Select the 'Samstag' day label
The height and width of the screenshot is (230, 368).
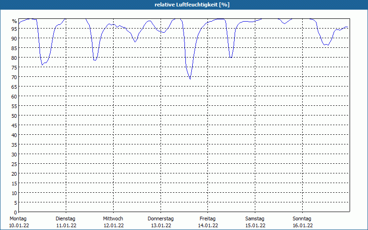(255, 218)
